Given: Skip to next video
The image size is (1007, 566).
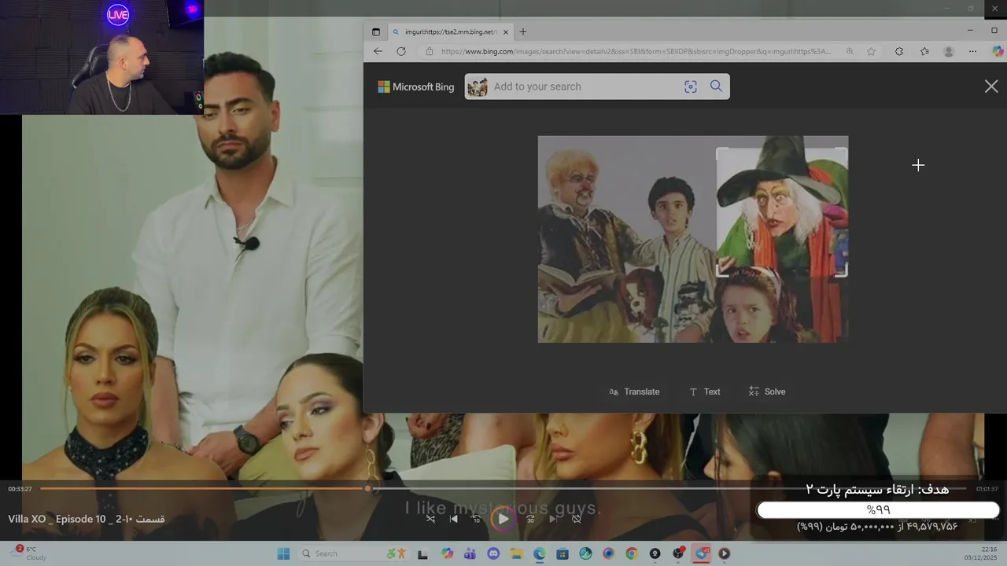Looking at the screenshot, I should coord(553,519).
